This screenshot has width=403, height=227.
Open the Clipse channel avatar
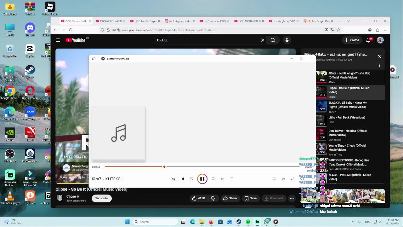point(60,198)
